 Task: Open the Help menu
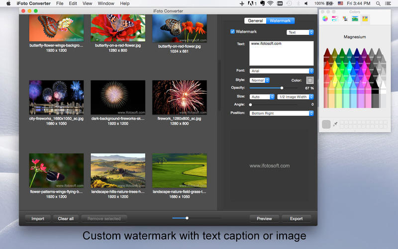coord(125,3)
